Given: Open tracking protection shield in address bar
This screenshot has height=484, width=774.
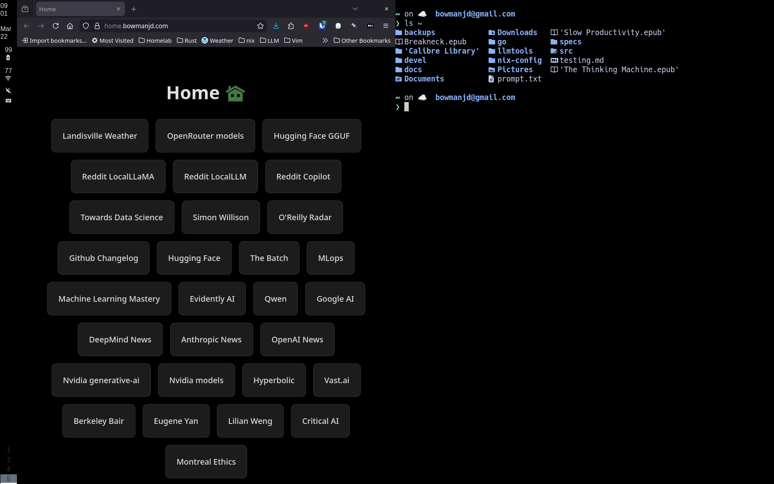Looking at the screenshot, I should (86, 26).
